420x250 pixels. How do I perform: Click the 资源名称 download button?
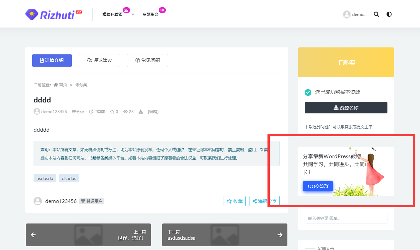coord(346,107)
